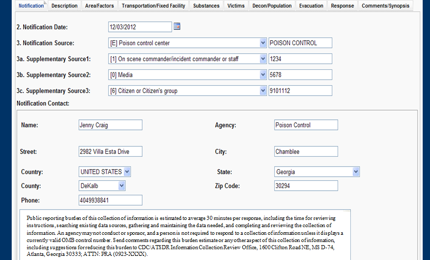Open the Area/Factors tab

[100, 6]
